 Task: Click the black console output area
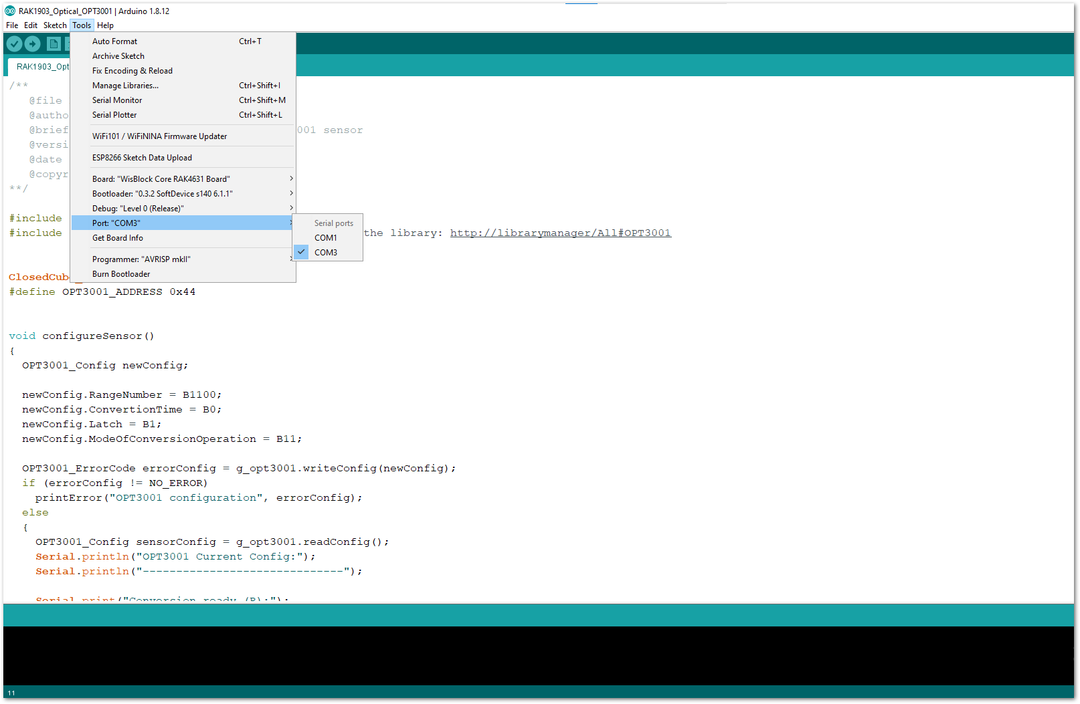click(539, 655)
